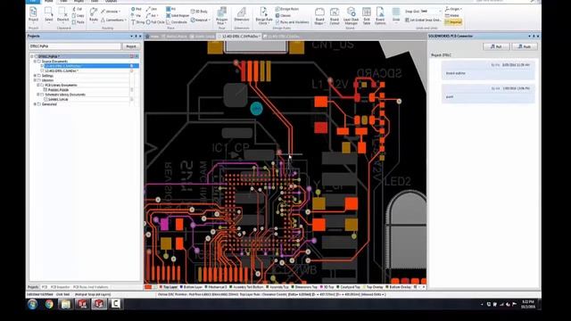Place a Via from the Place group
The image size is (571, 321).
click(x=137, y=16)
